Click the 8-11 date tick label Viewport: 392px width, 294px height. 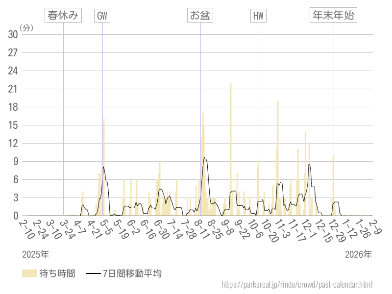(x=201, y=229)
